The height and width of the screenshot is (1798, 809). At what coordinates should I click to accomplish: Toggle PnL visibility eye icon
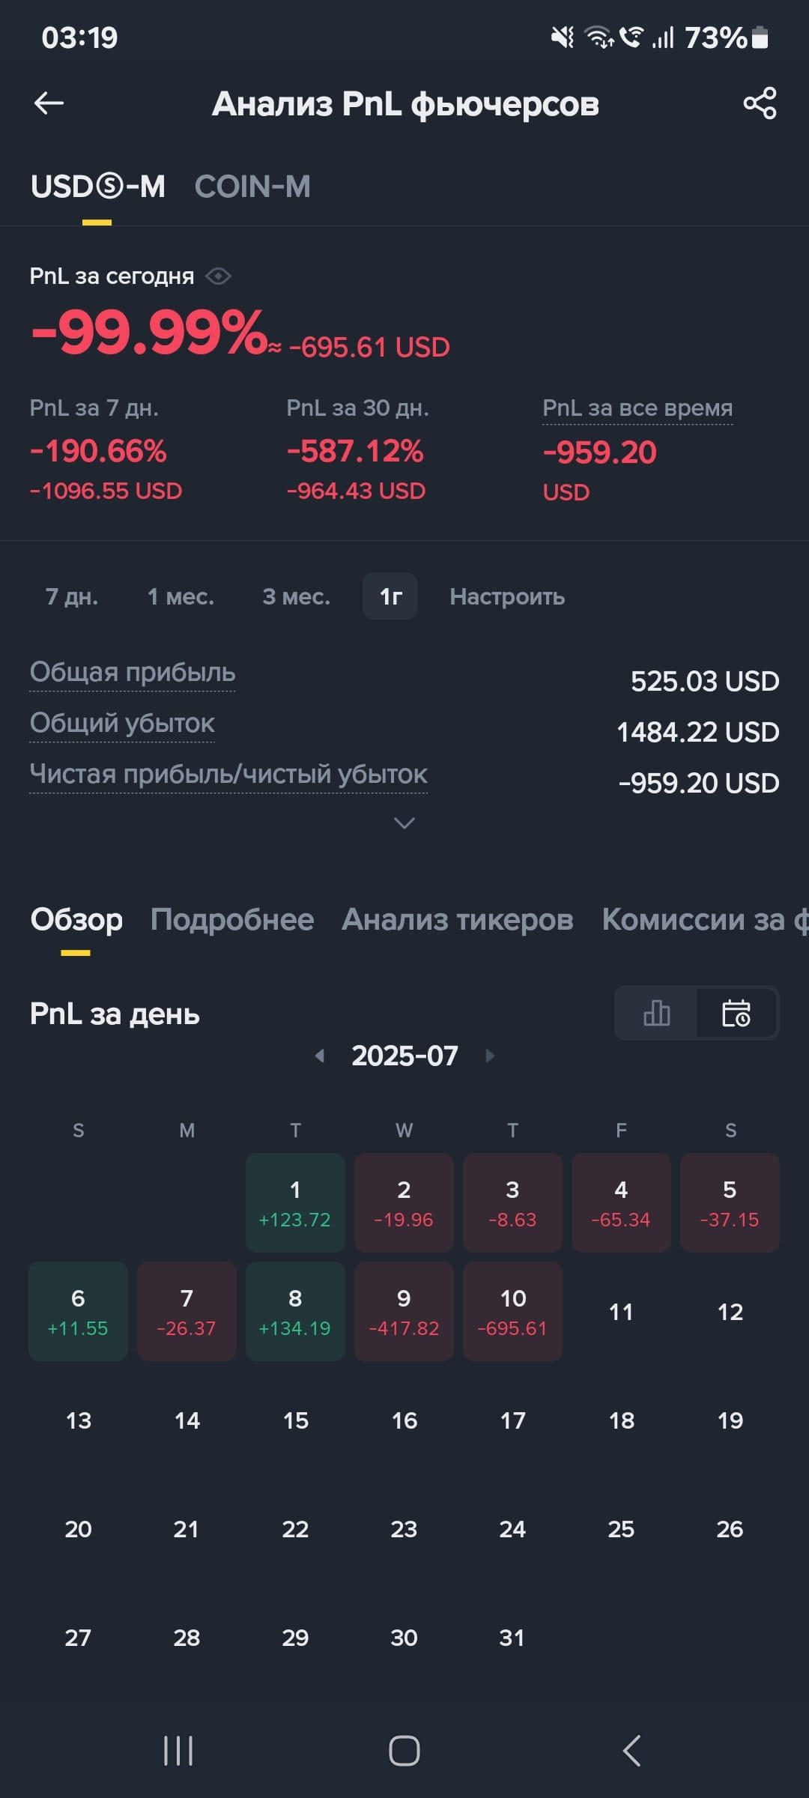pos(218,276)
